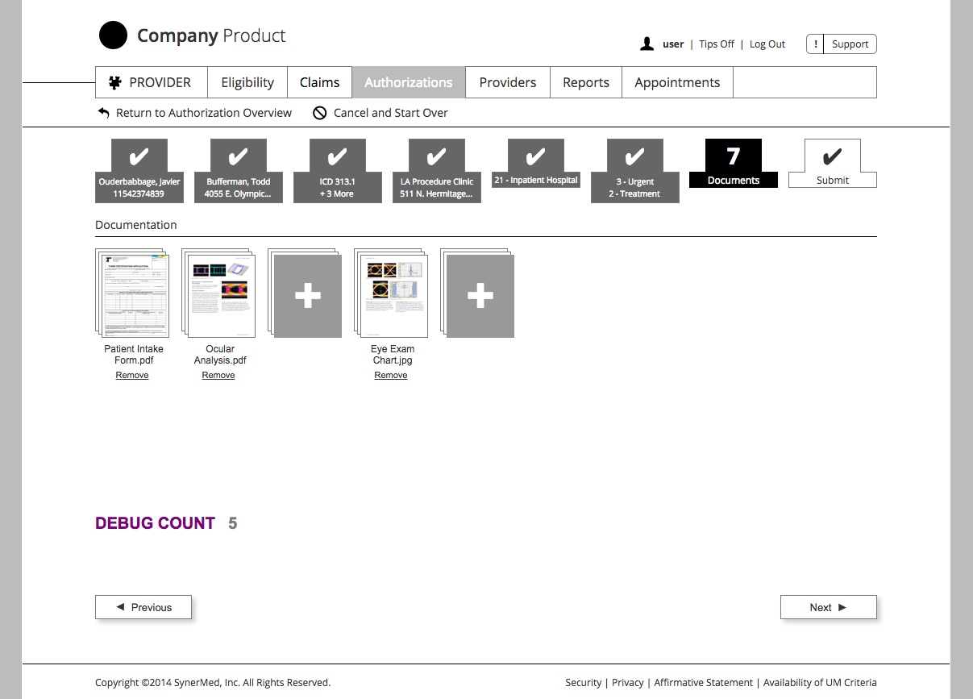Click the black circle company logo
Viewport: 973px width, 699px height.
(113, 35)
